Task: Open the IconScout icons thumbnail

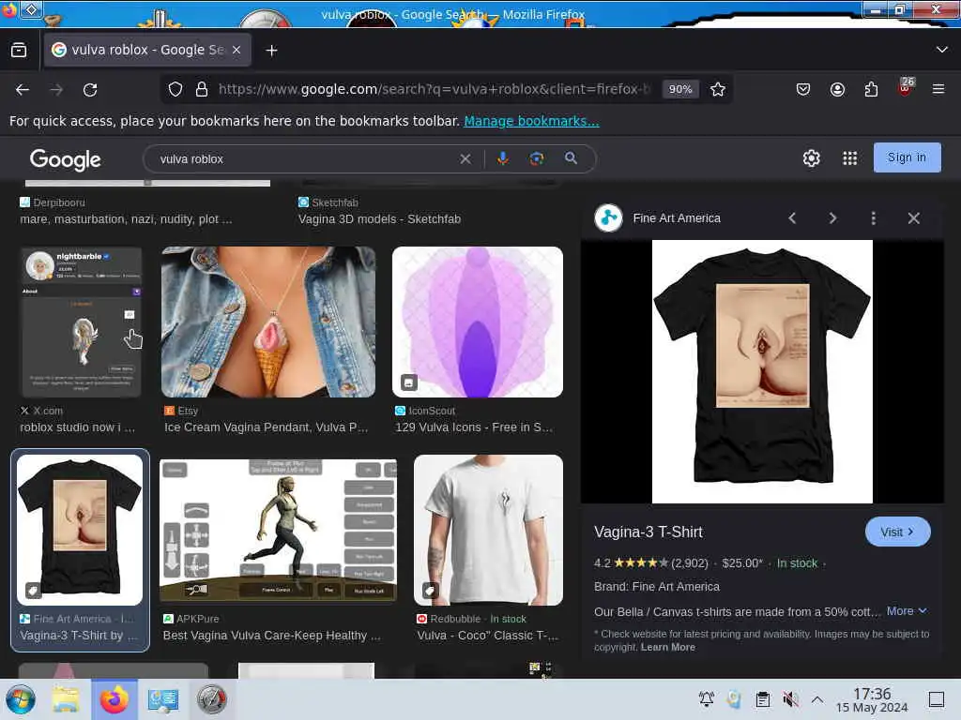Action: 478,322
